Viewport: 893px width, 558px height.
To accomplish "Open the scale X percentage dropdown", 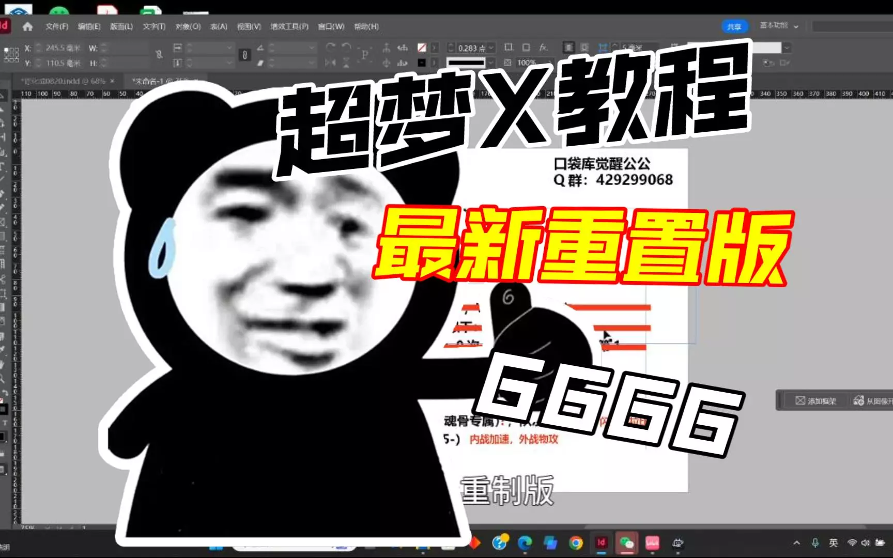I will click(x=229, y=48).
